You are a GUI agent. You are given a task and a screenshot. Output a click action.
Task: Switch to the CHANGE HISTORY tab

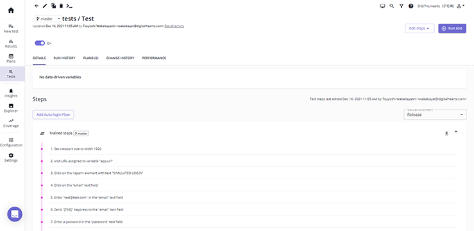(x=120, y=58)
